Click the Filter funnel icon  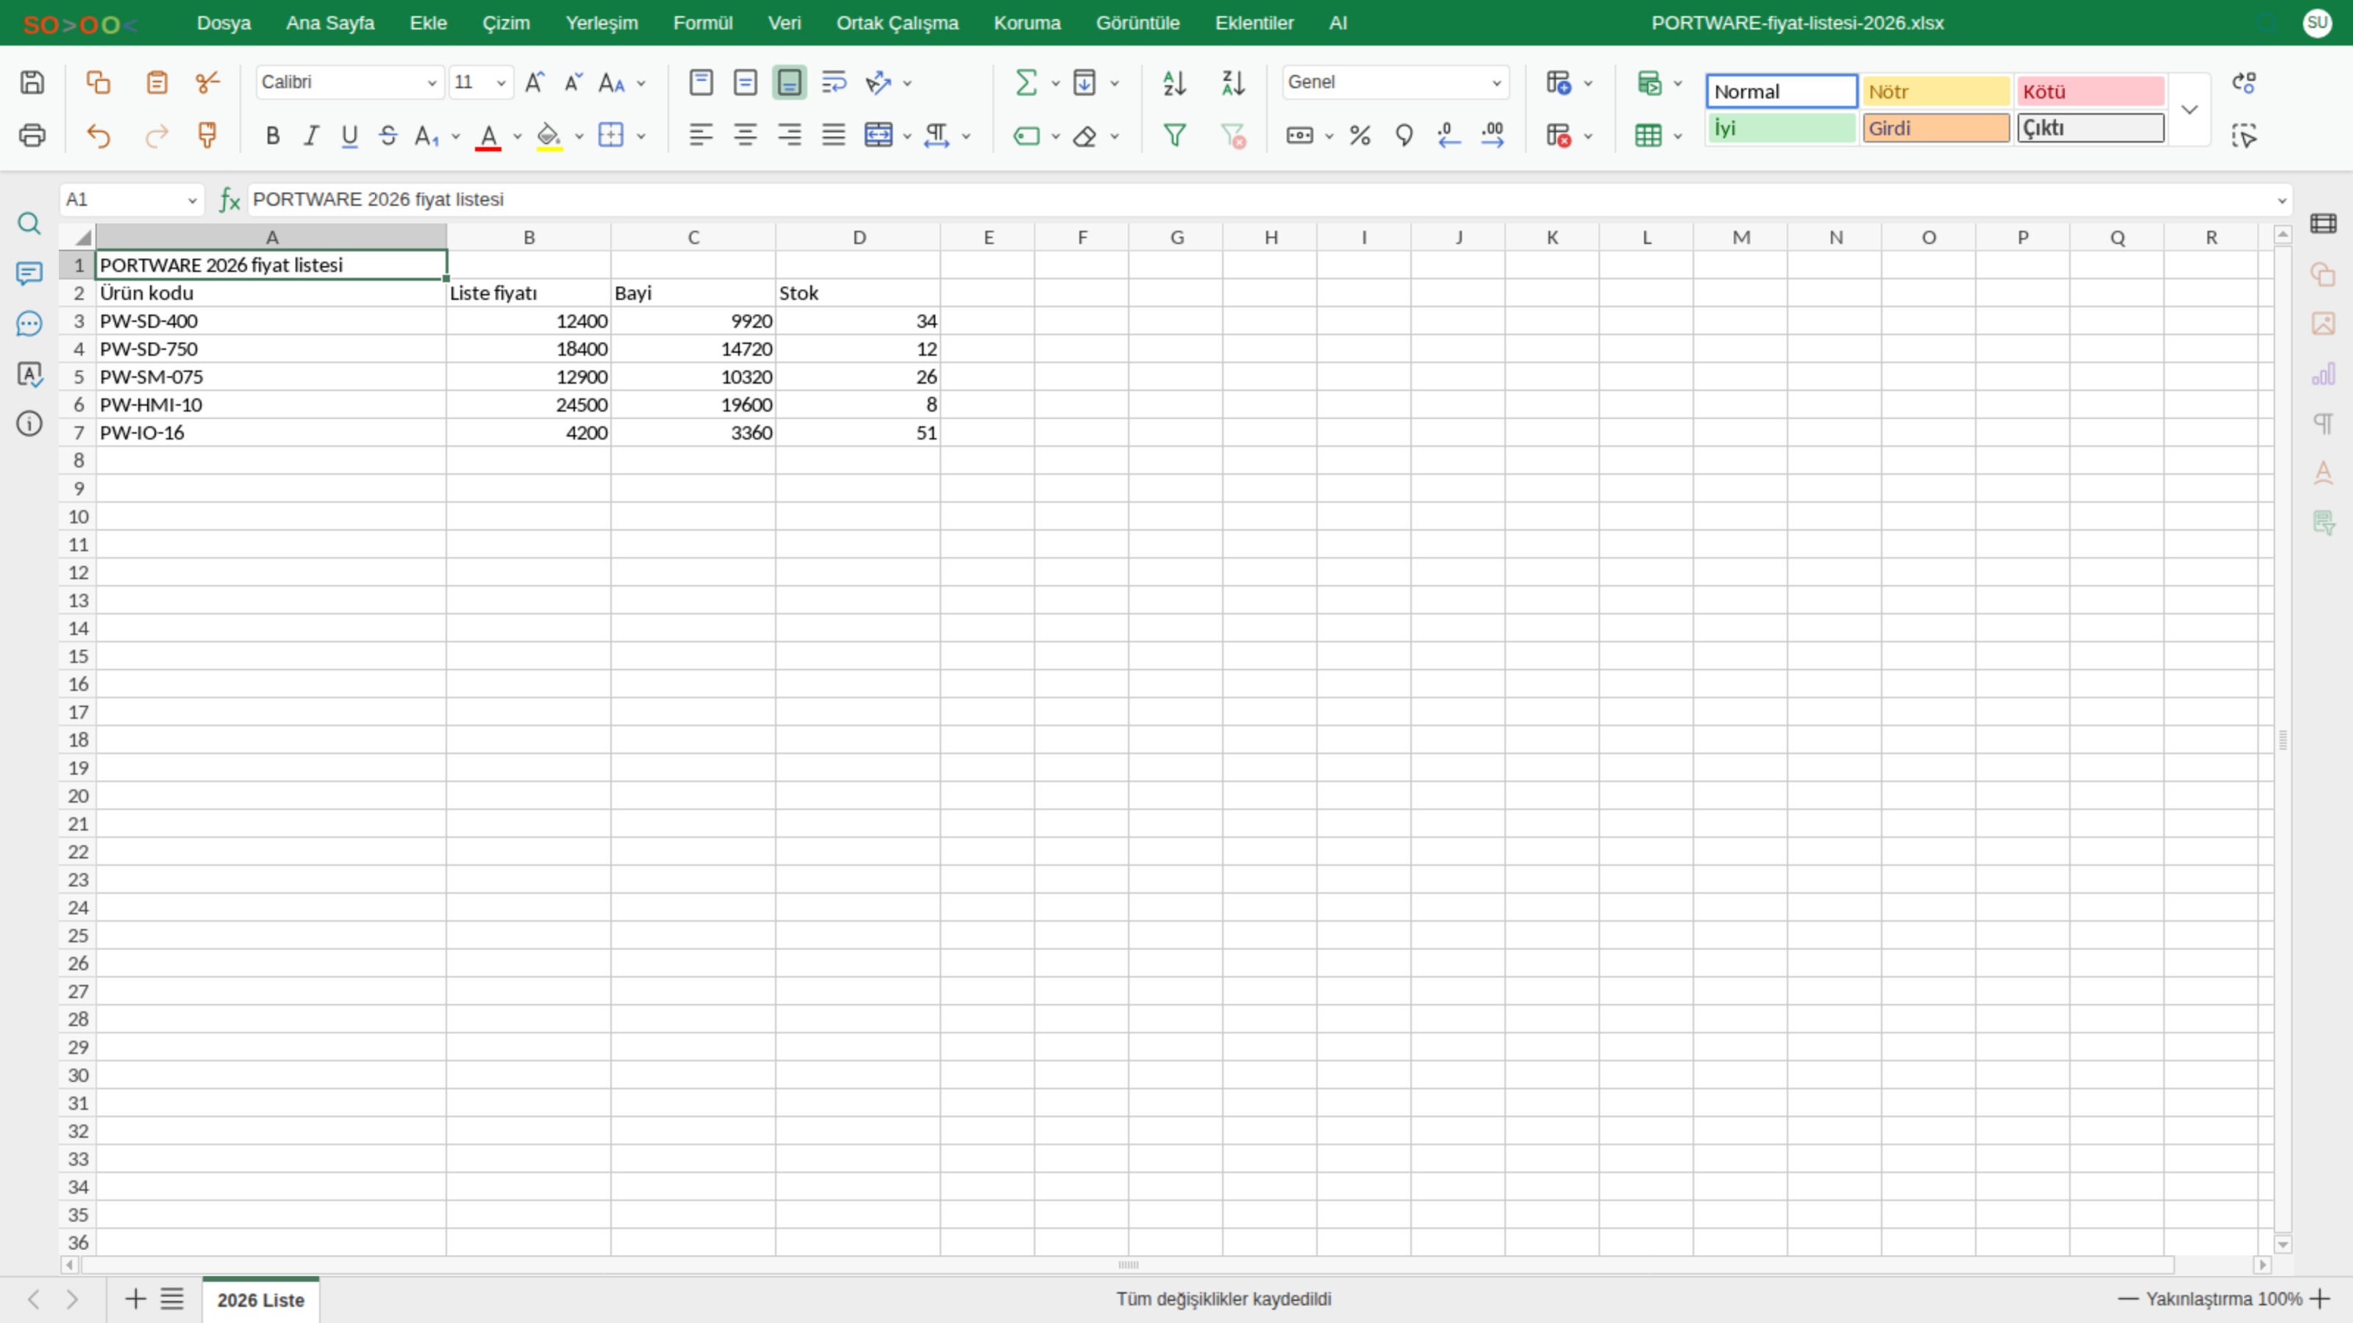1174,135
